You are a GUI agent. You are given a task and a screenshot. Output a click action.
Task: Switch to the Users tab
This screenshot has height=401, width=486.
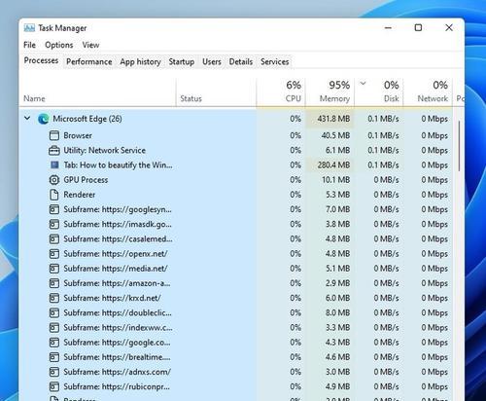point(212,61)
